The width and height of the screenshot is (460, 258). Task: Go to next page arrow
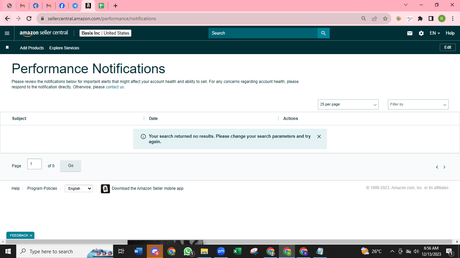click(444, 167)
